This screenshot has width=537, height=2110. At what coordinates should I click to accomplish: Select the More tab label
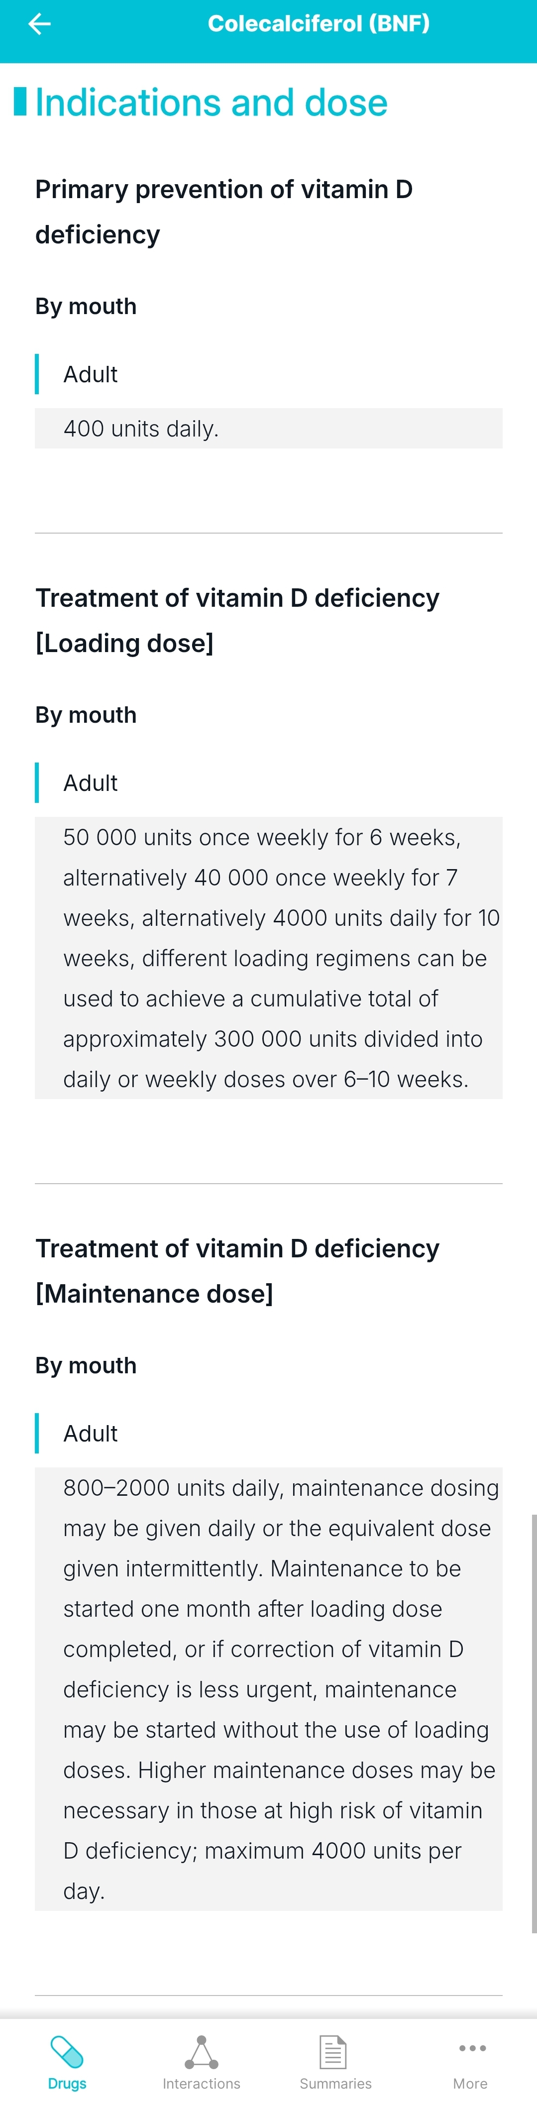coord(470,2083)
